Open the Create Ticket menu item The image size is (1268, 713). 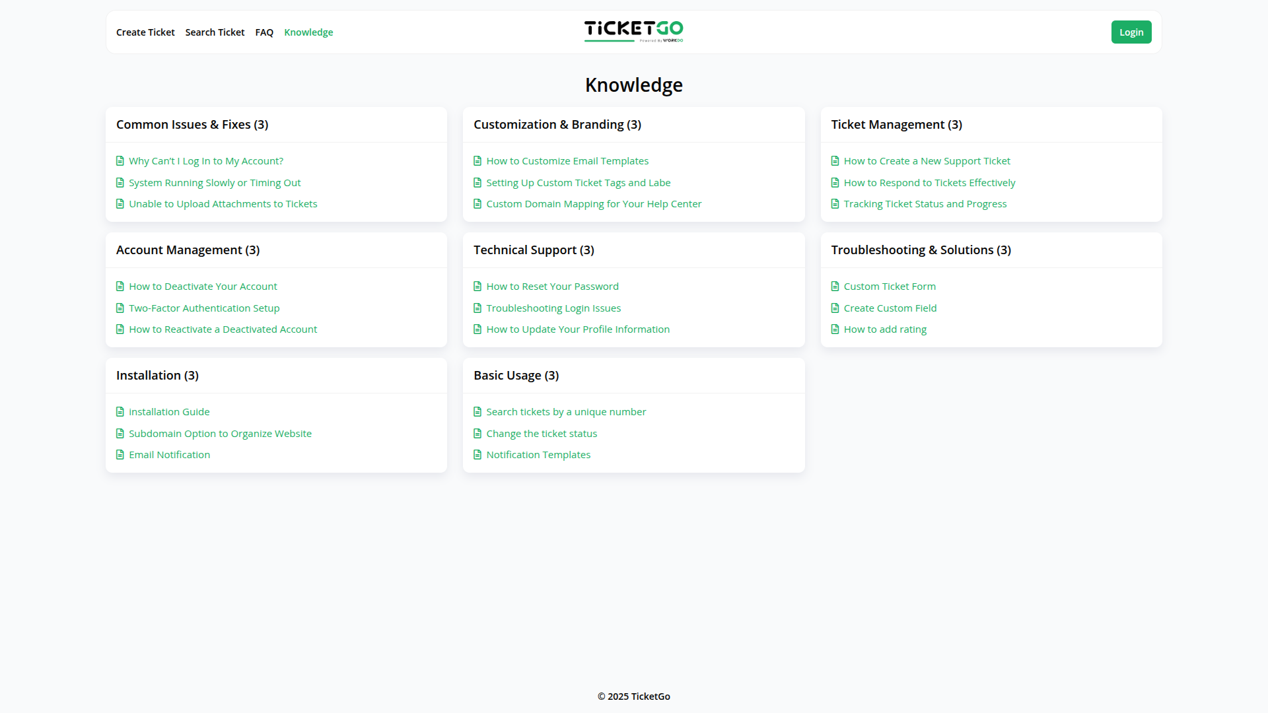145,32
